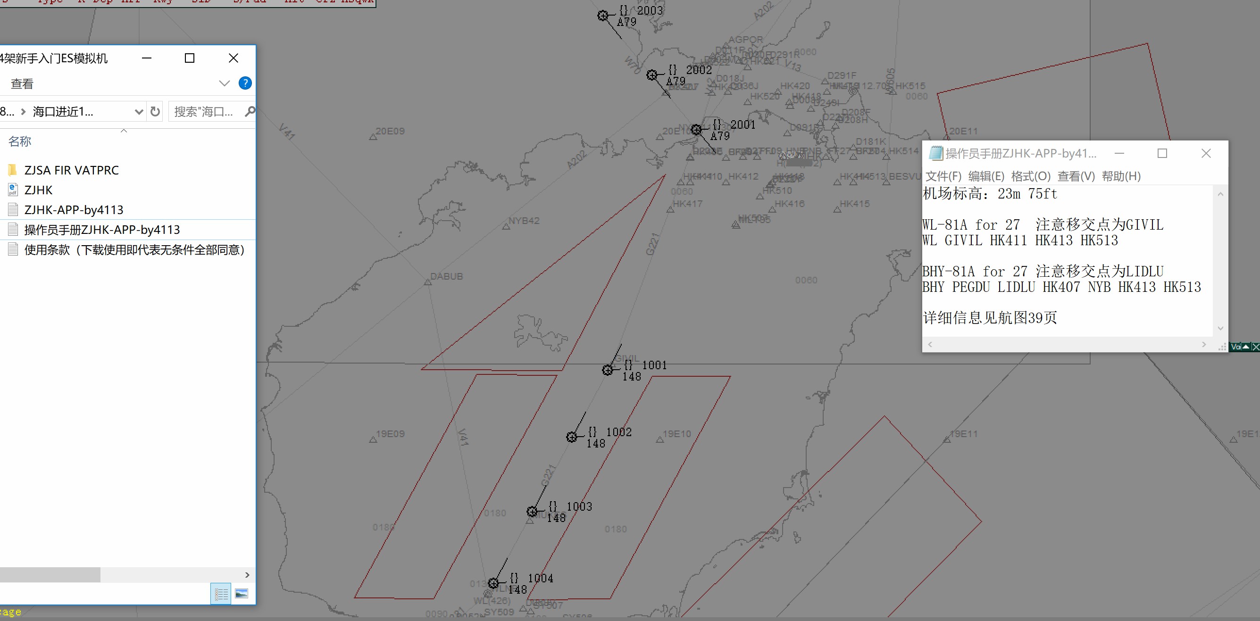Open the address bar history dropdown
Viewport: 1260px width, 621px height.
tap(139, 111)
